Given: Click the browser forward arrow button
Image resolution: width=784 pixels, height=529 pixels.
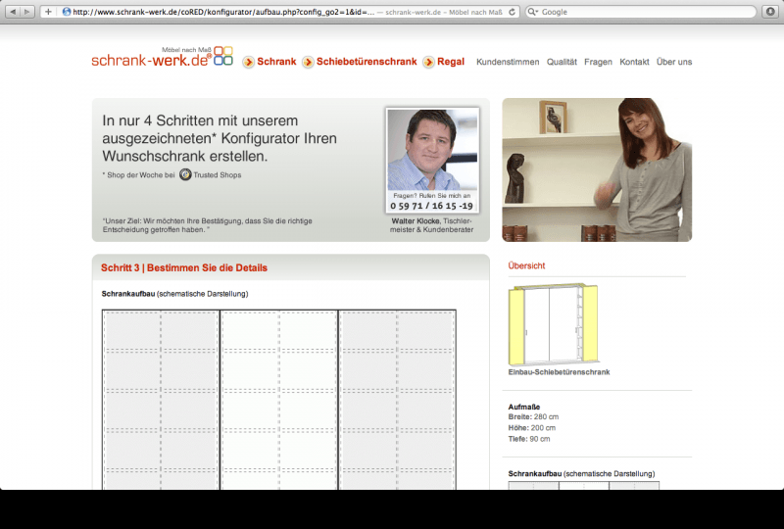Looking at the screenshot, I should [27, 12].
